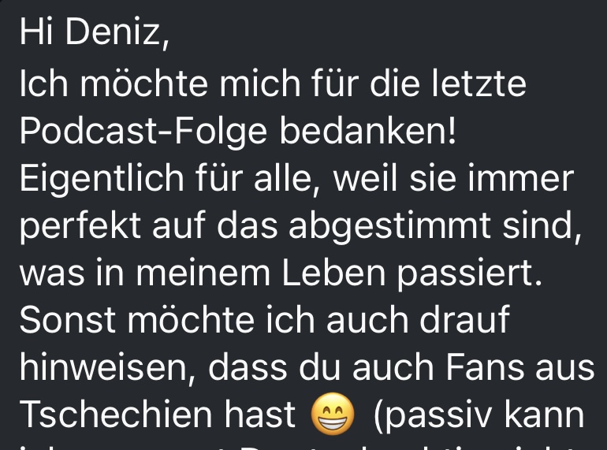Click the word "abgestimmt"
Viewport: 607px width, 450px height.
pos(390,226)
